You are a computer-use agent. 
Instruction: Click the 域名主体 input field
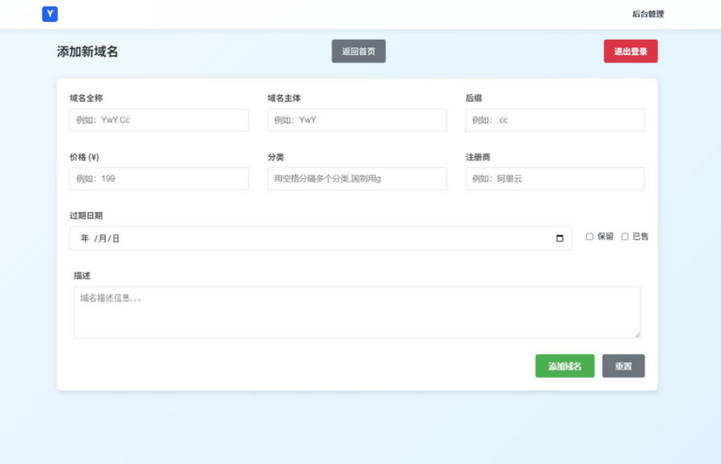[x=357, y=119]
